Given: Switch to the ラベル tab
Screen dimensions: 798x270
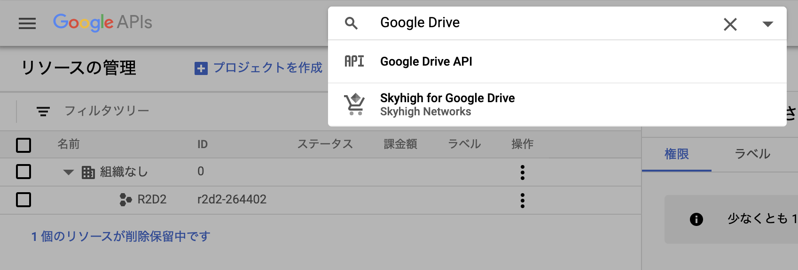Looking at the screenshot, I should pyautogui.click(x=752, y=154).
